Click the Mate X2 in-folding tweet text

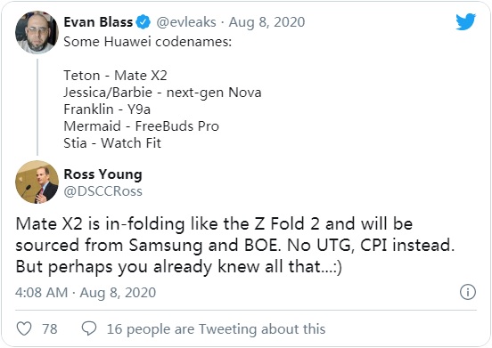(235, 246)
